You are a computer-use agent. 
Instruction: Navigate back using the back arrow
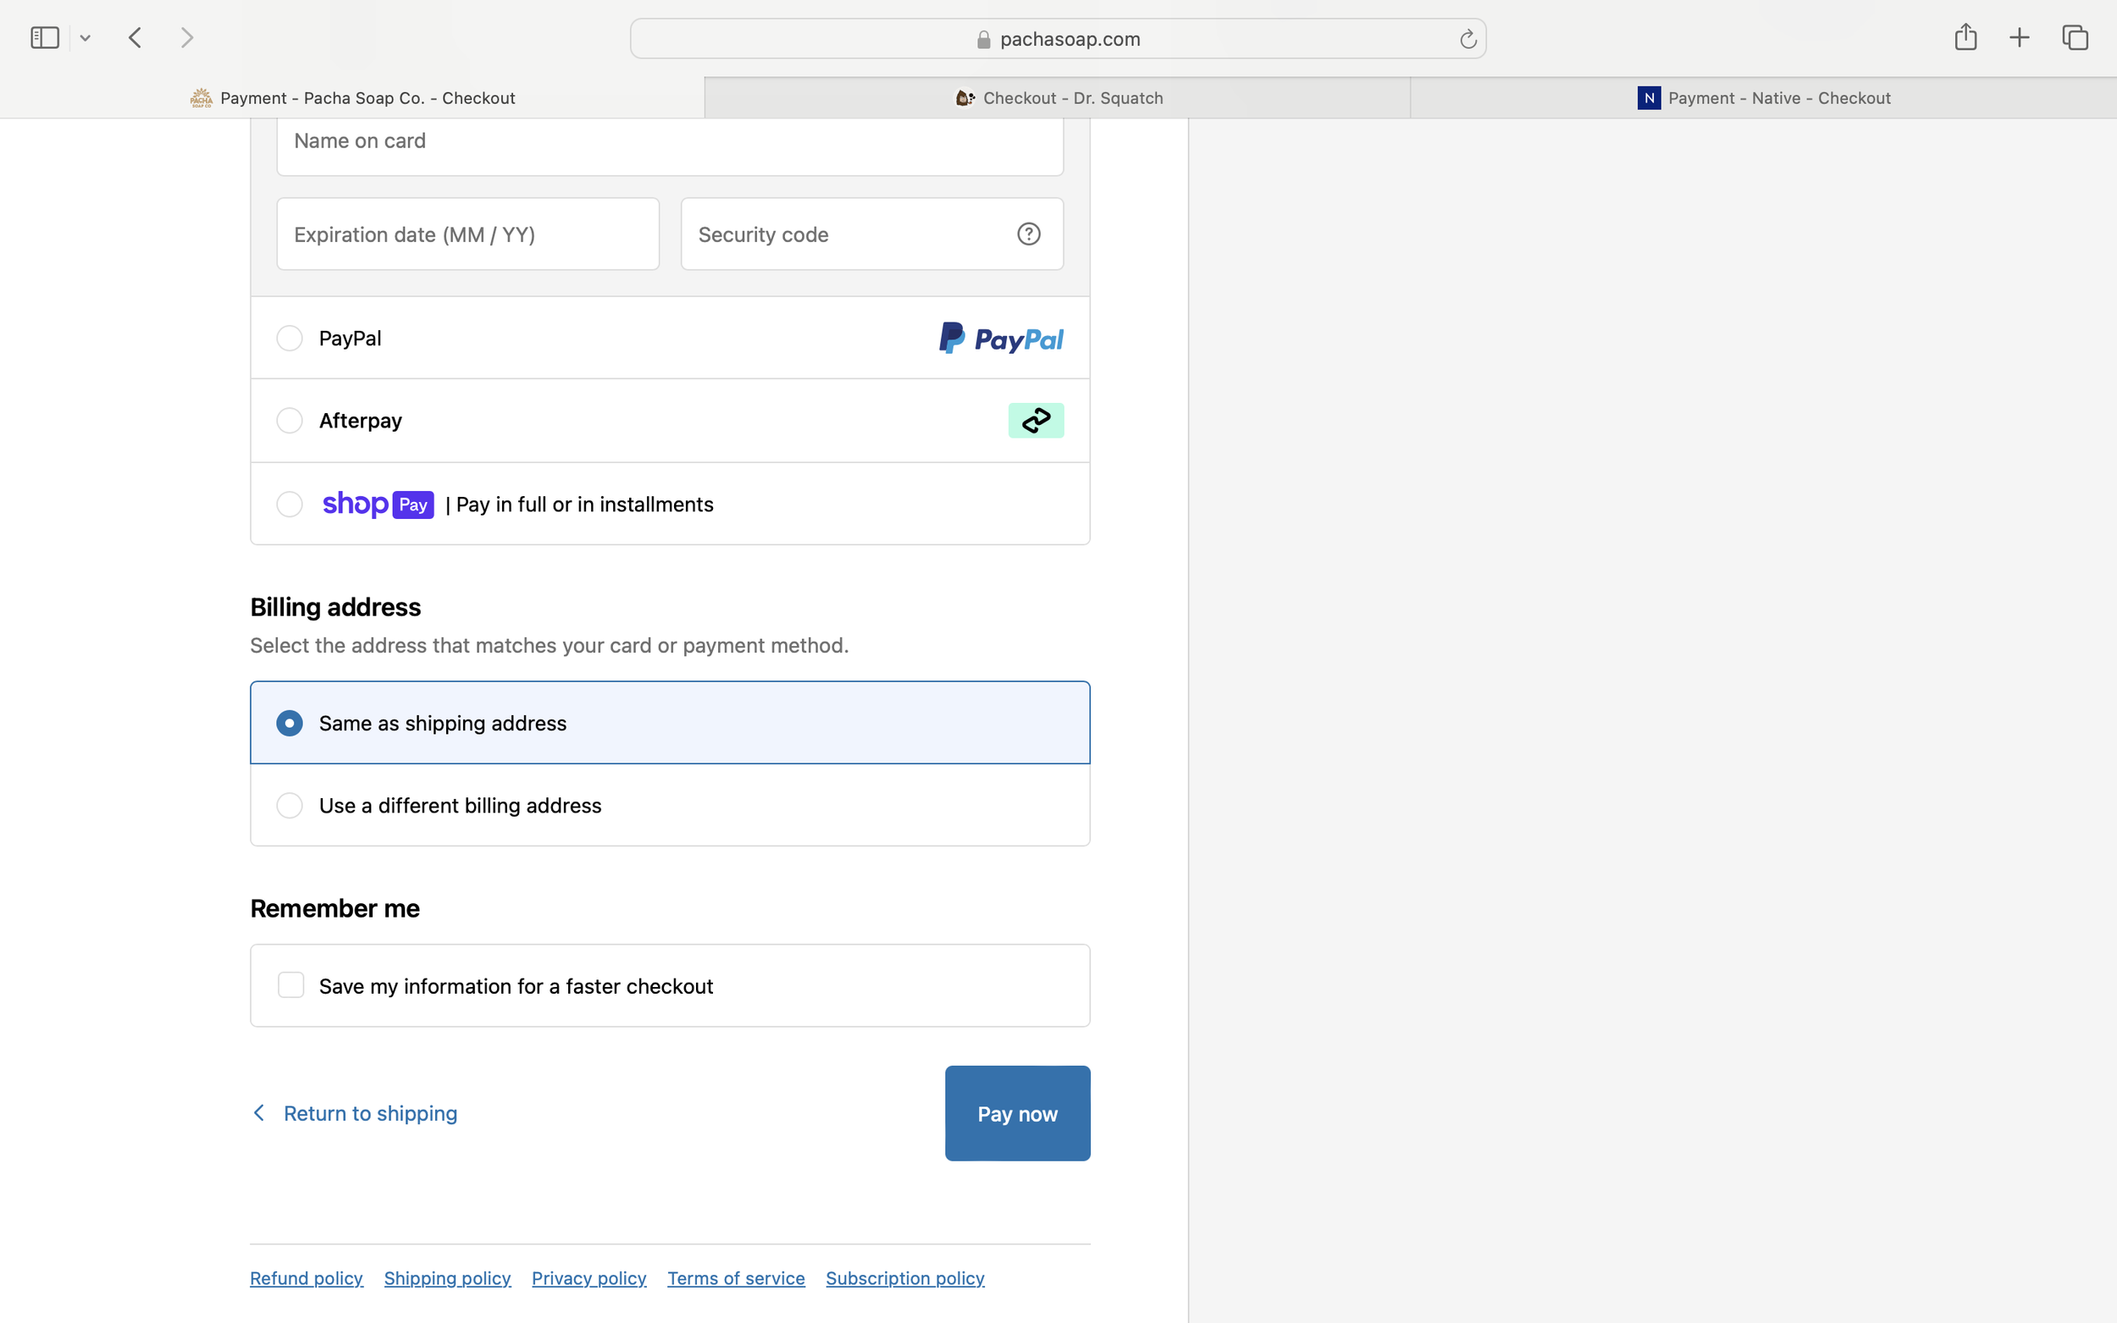pos(135,36)
